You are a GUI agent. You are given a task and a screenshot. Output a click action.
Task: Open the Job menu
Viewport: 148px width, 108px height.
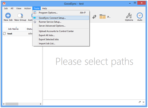(x=6, y=9)
